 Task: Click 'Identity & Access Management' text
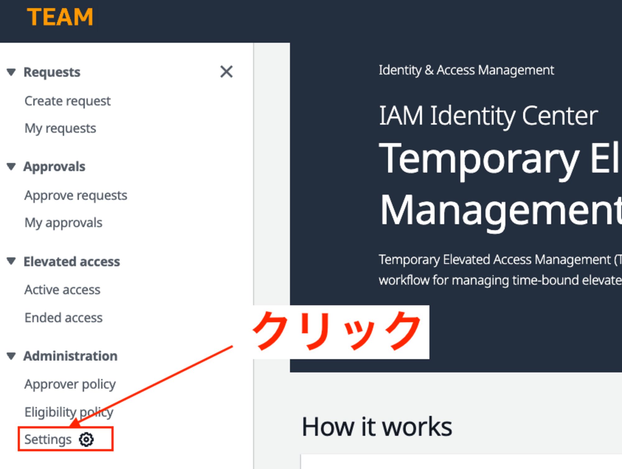click(466, 70)
